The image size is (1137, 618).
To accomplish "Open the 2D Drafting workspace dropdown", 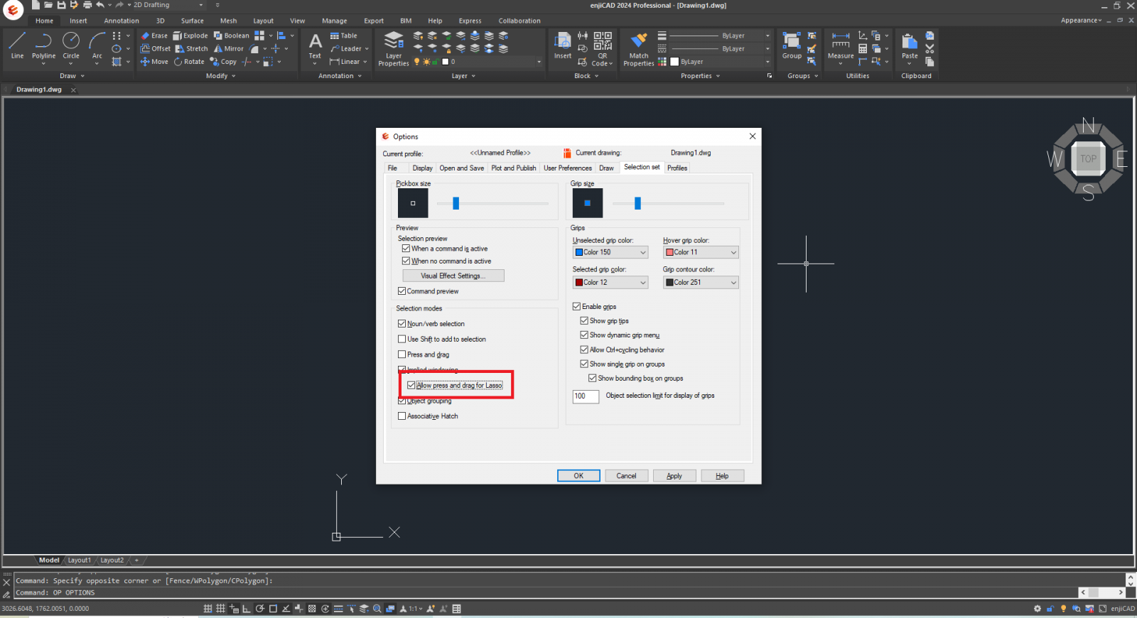I will (x=168, y=5).
